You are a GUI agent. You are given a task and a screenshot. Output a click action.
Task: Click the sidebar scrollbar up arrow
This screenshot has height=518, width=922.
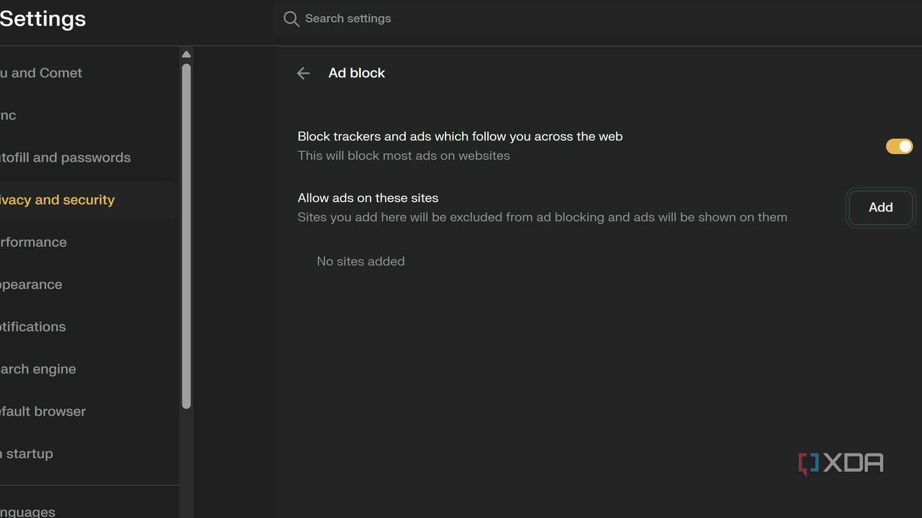186,55
